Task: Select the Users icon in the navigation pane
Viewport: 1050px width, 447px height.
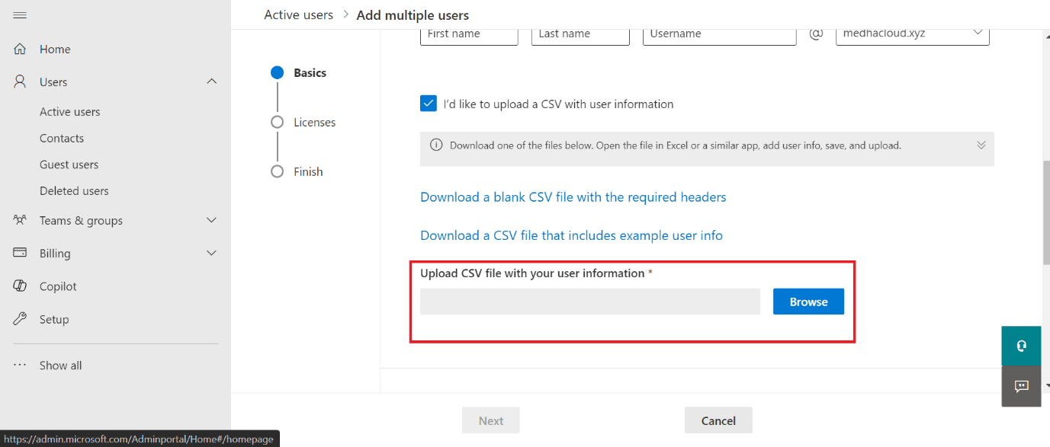Action: coord(19,81)
